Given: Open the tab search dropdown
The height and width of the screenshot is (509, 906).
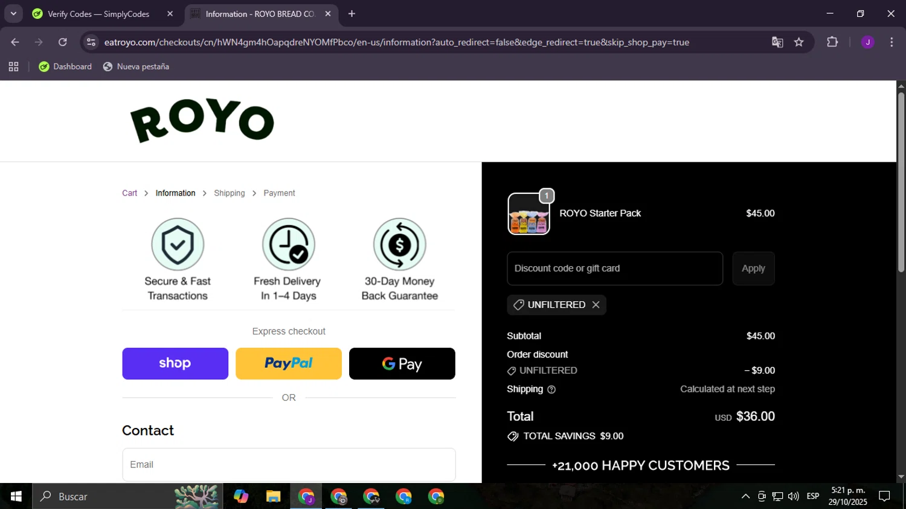Looking at the screenshot, I should (x=13, y=14).
